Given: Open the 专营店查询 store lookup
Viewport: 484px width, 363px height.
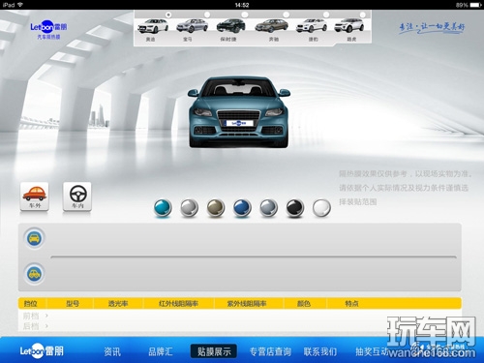Looking at the screenshot, I should (x=270, y=351).
